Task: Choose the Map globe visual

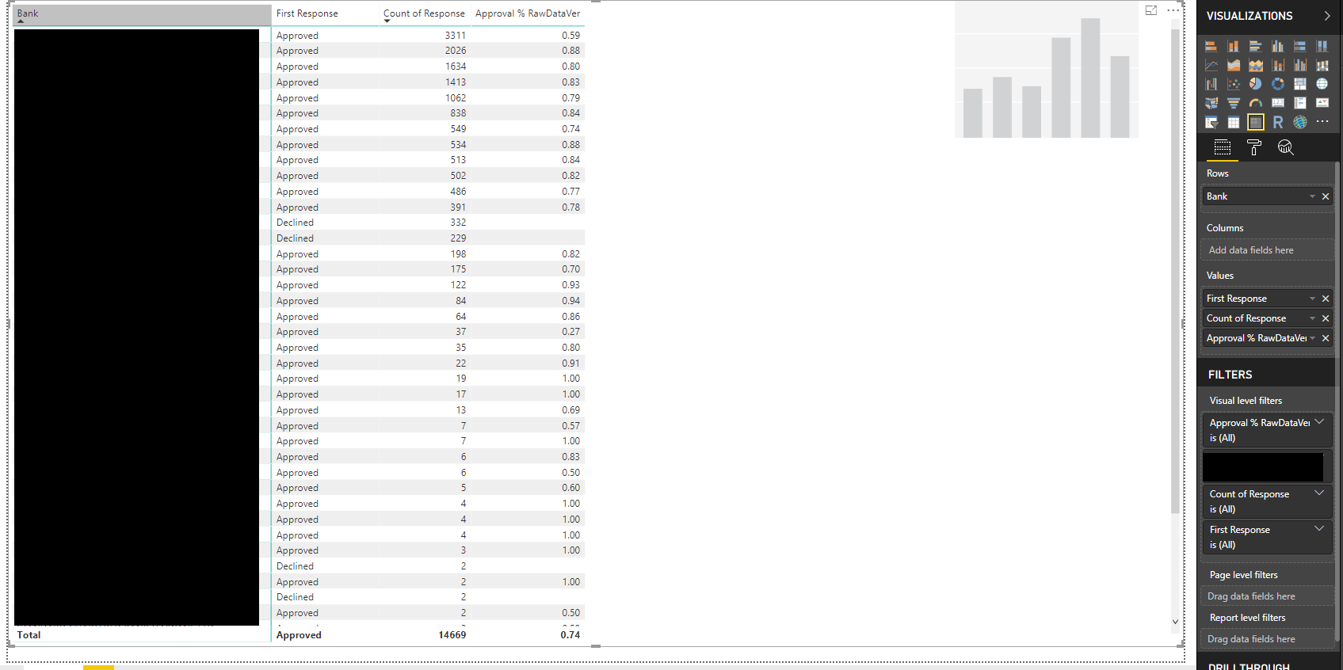Action: coord(1322,84)
